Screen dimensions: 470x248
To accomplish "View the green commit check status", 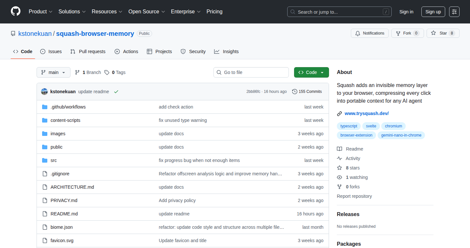I will point(116,92).
